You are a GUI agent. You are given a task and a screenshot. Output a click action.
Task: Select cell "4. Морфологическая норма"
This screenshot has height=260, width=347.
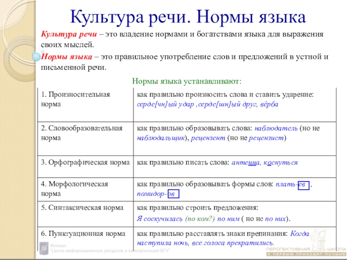pyautogui.click(x=85, y=189)
